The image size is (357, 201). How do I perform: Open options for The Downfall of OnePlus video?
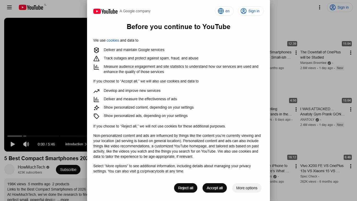[350, 53]
